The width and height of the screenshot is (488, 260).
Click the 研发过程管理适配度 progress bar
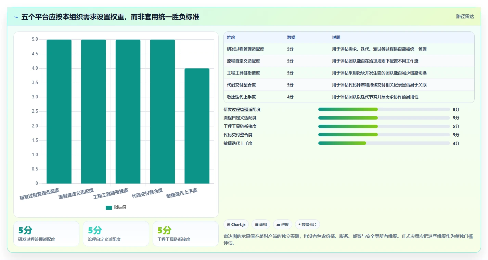(x=384, y=109)
